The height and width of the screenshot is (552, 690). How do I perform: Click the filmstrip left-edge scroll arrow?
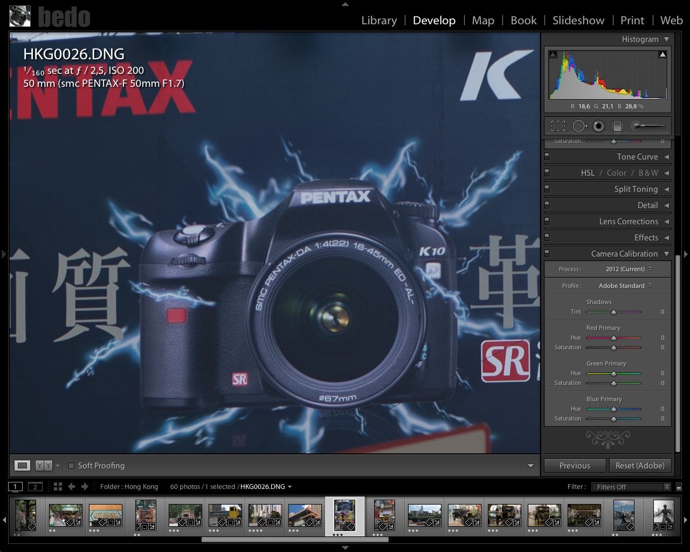coord(5,520)
